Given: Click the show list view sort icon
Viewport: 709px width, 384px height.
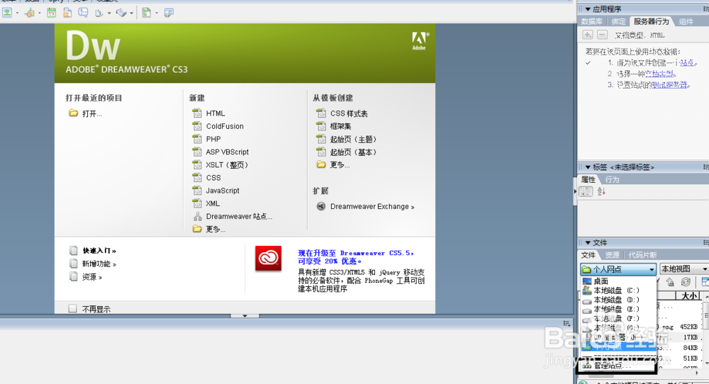Looking at the screenshot, I should coord(601,191).
